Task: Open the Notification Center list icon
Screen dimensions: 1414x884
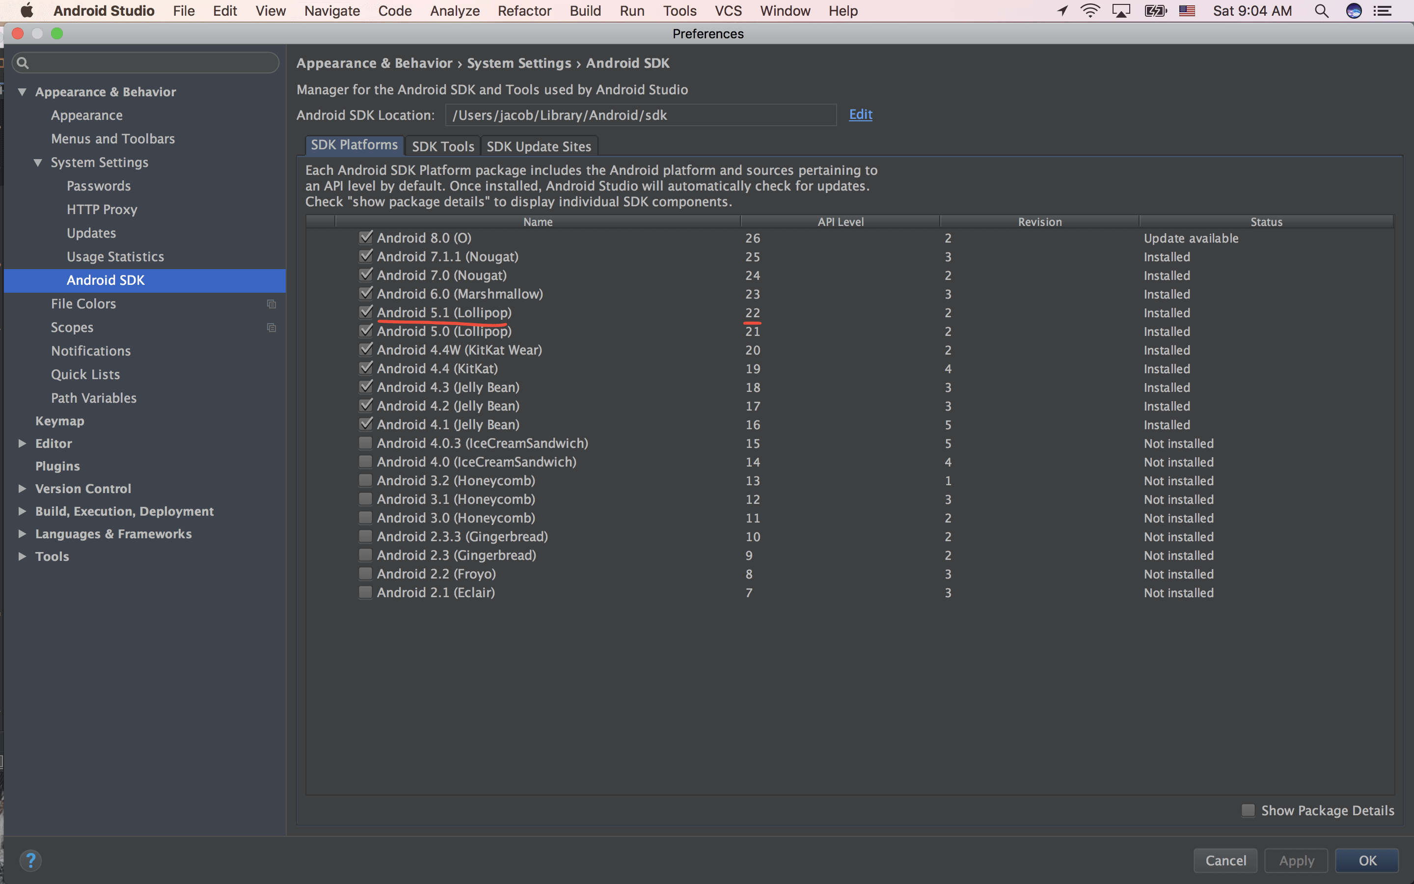Action: pyautogui.click(x=1383, y=10)
